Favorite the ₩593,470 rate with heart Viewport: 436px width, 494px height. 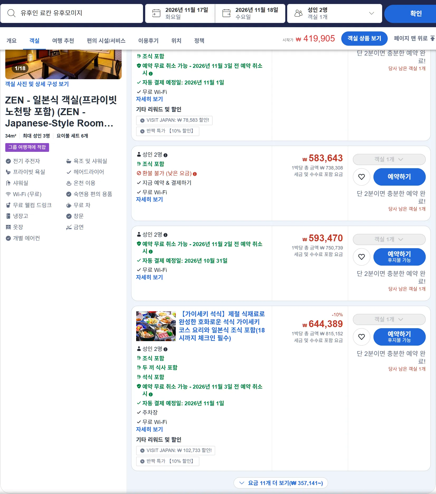(362, 257)
